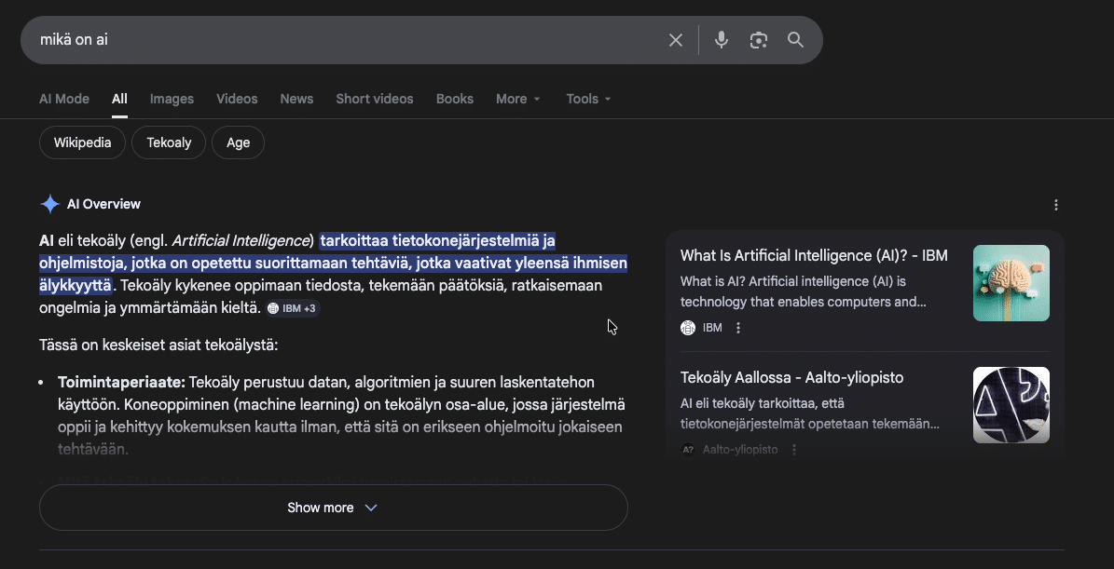Open the IBM article 'What Is Artificial Intelligence (AI)?'
Image resolution: width=1114 pixels, height=569 pixels.
pyautogui.click(x=814, y=254)
